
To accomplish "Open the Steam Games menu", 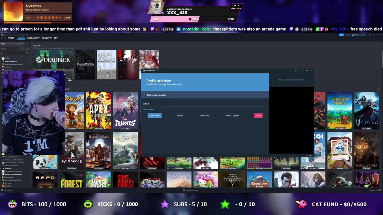I will click(22, 35).
